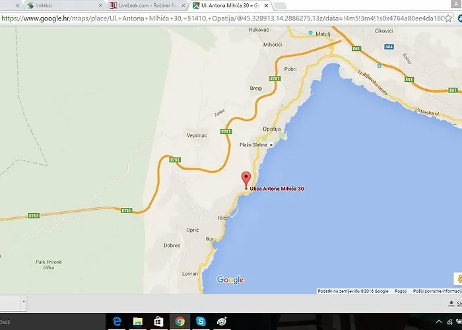
Task: Click the Ulica Antona Mihića 30 label
Action: tap(277, 189)
